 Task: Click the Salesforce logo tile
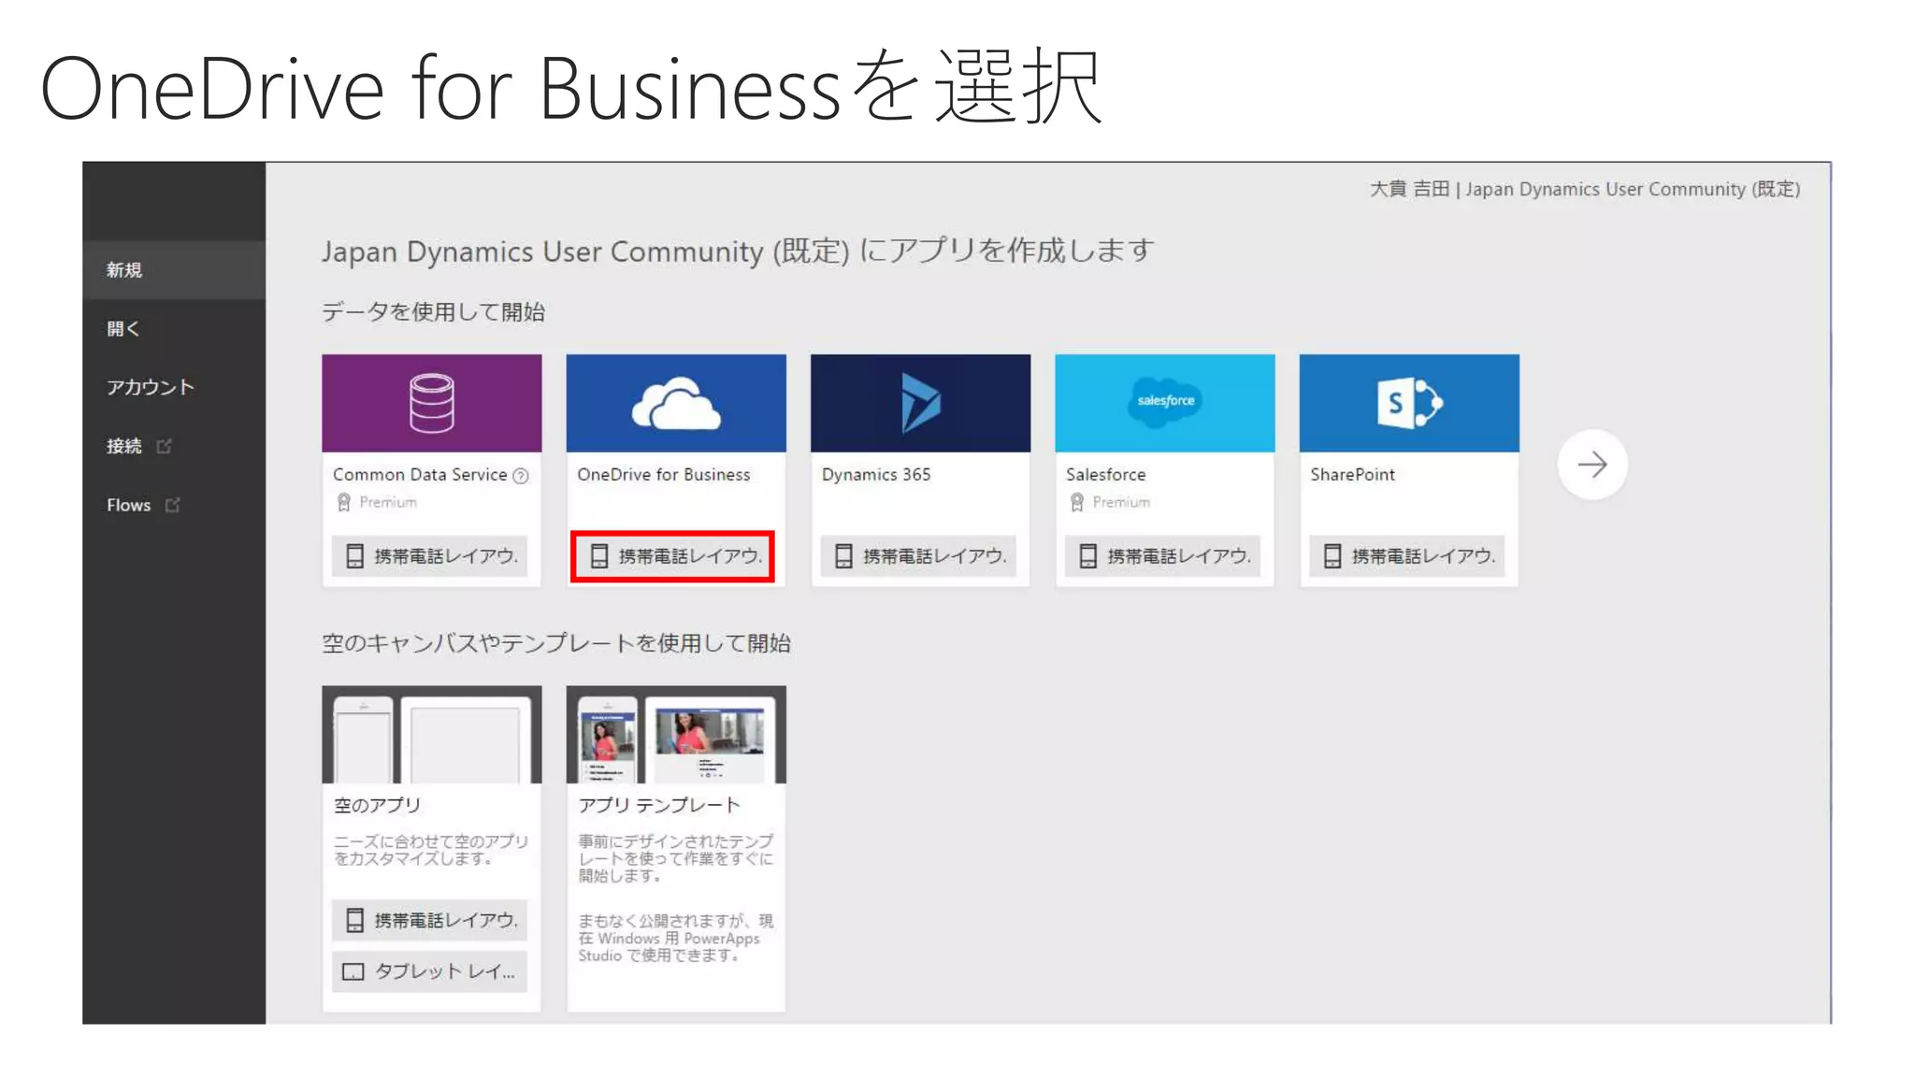click(x=1165, y=403)
